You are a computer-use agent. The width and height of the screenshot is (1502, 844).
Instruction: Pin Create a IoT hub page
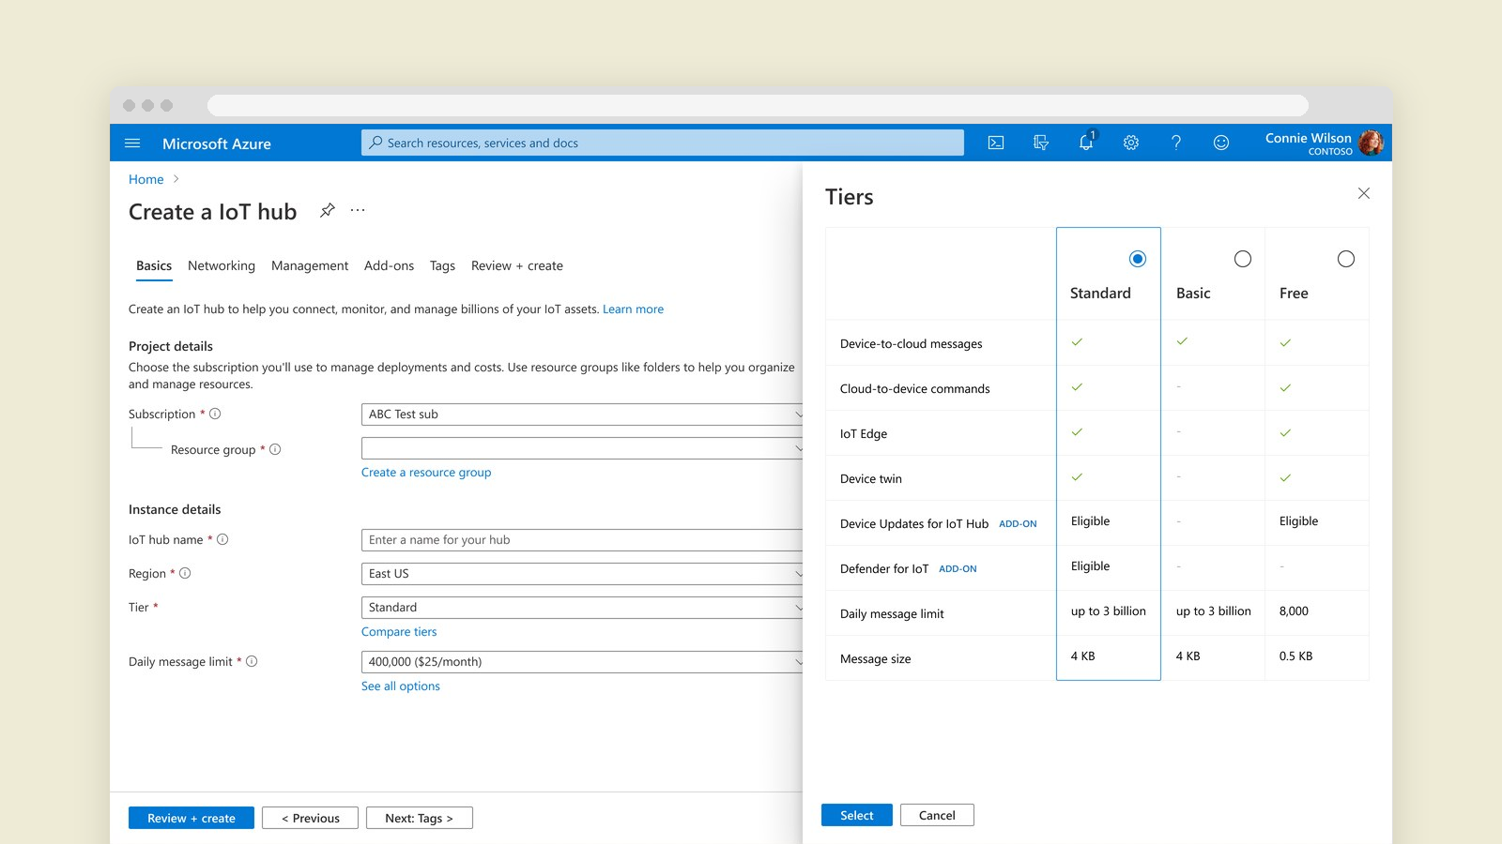click(327, 210)
